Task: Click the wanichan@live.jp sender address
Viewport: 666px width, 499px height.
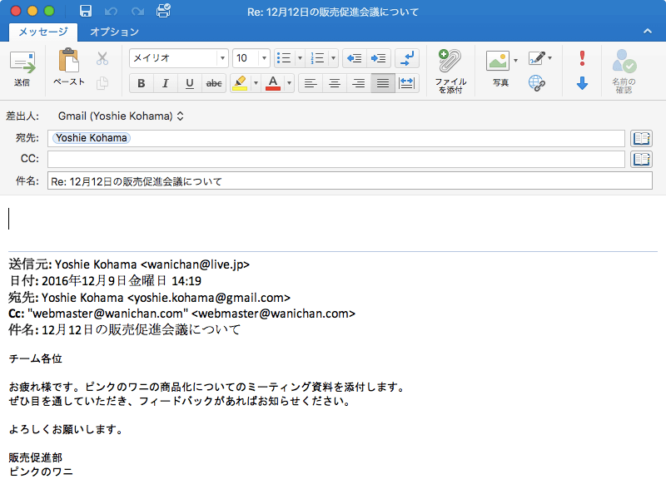Action: (195, 264)
